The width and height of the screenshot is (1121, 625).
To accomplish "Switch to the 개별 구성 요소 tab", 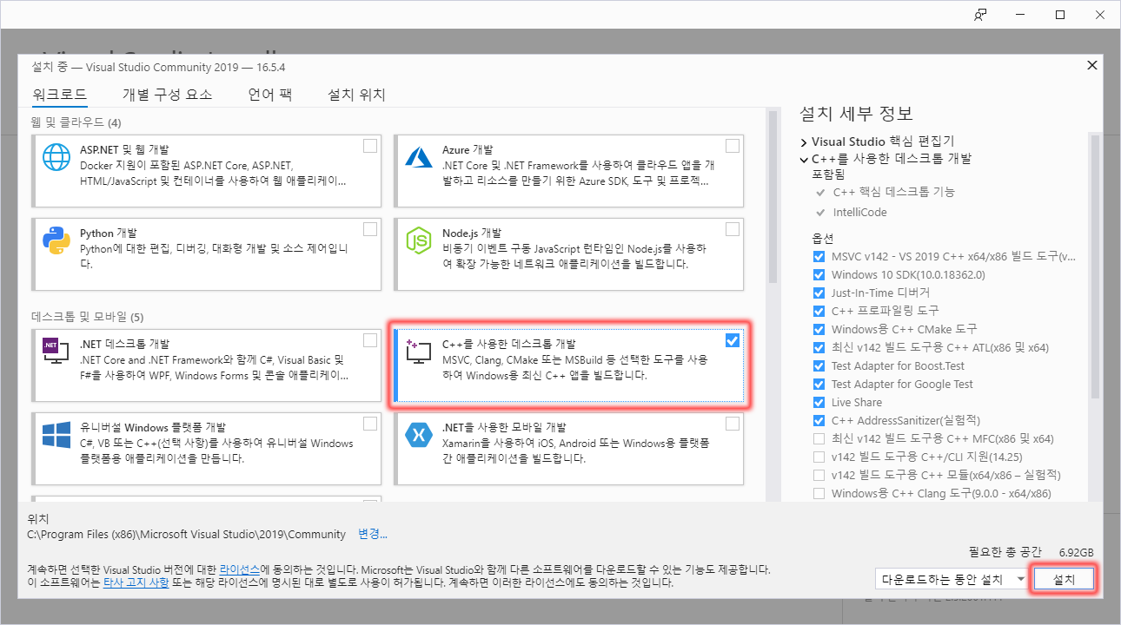I will click(x=167, y=95).
